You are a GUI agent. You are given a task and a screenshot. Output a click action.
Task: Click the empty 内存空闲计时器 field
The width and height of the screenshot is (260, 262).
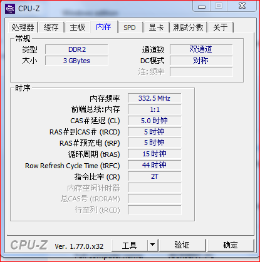click(155, 188)
